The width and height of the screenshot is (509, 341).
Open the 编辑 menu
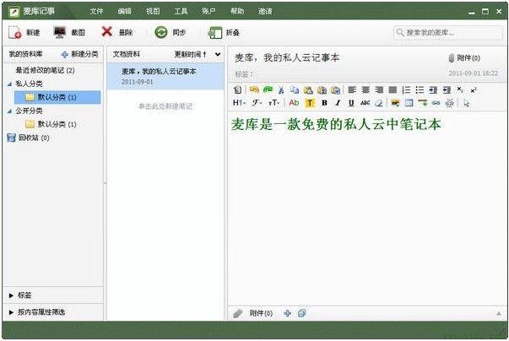124,11
